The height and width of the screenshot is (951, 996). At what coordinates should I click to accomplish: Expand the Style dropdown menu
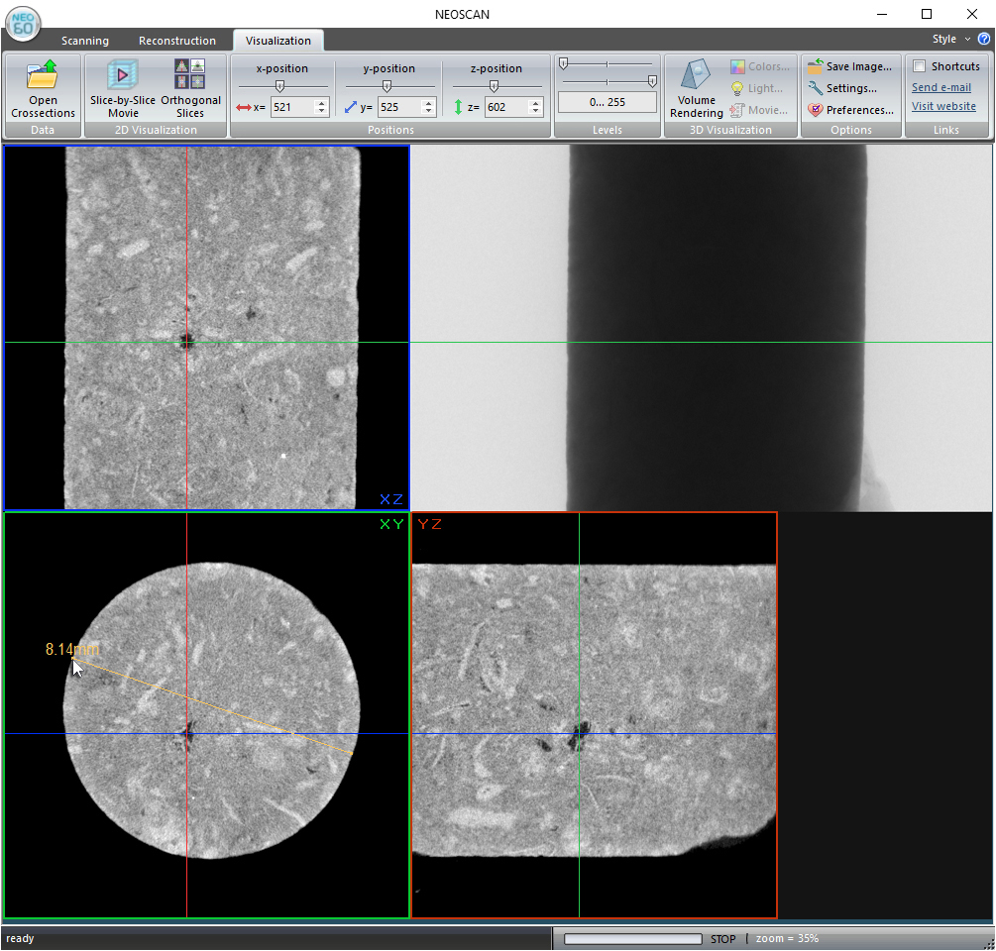[949, 40]
